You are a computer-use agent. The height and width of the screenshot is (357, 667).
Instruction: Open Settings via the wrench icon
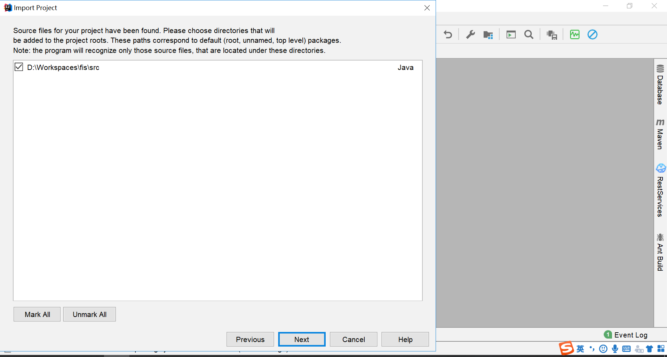(470, 34)
